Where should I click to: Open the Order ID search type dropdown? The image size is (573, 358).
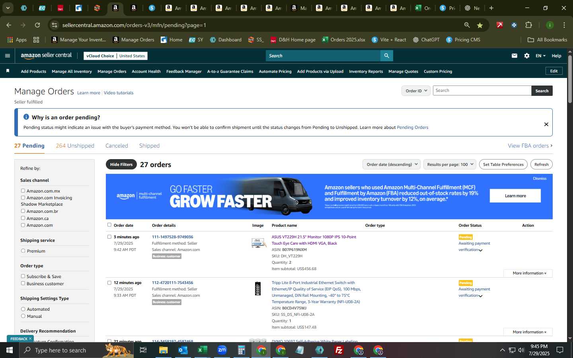pyautogui.click(x=416, y=91)
